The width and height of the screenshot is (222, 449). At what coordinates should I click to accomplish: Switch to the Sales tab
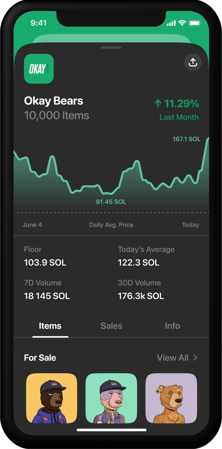click(111, 326)
